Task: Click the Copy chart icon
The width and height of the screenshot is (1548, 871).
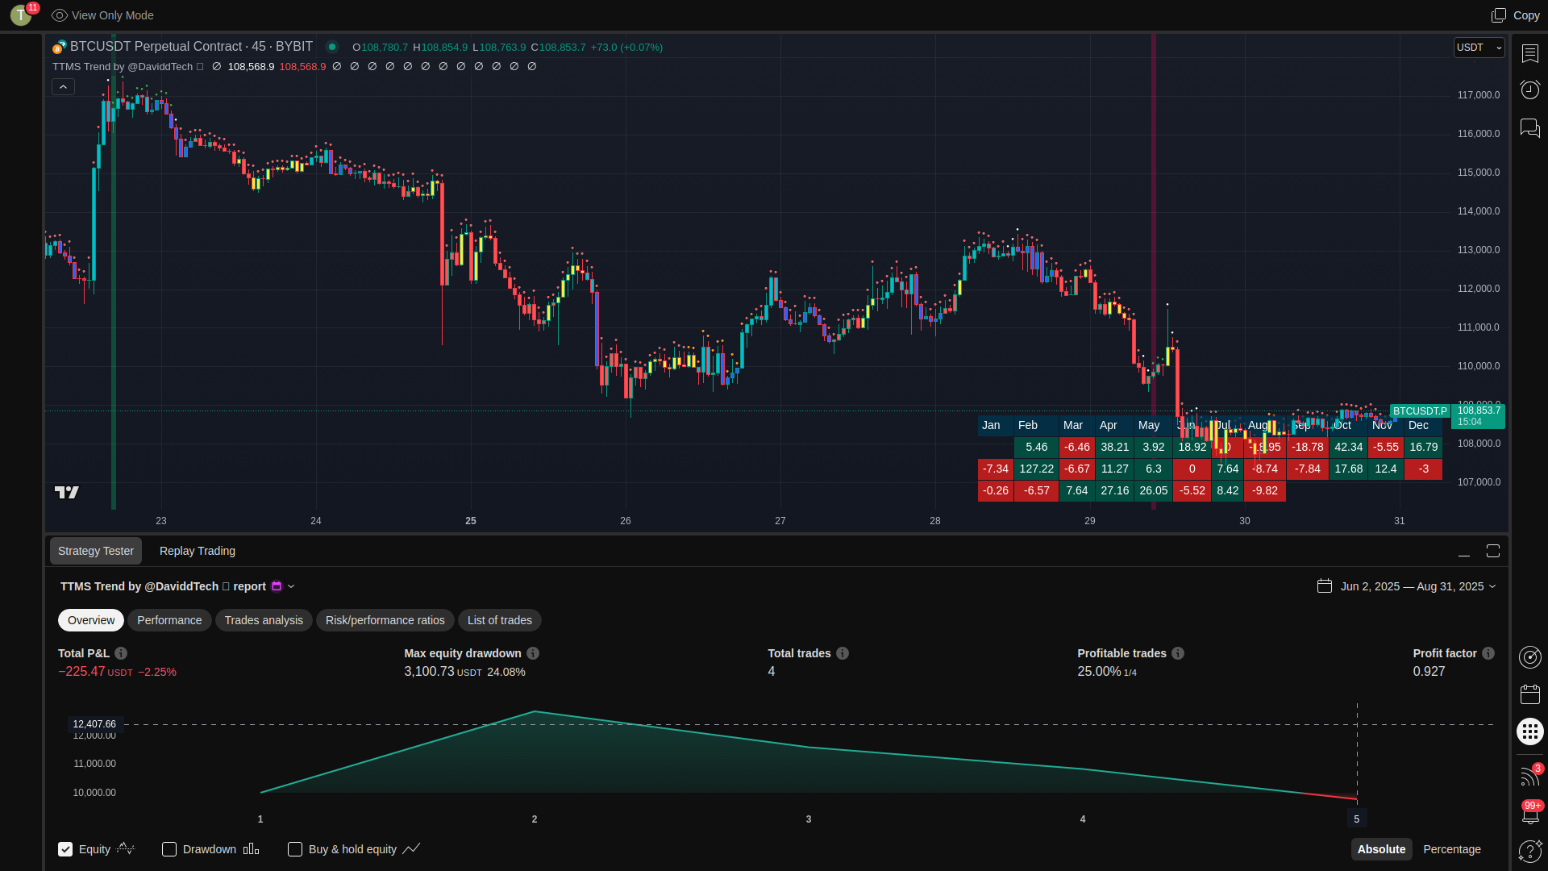Action: (x=1498, y=15)
